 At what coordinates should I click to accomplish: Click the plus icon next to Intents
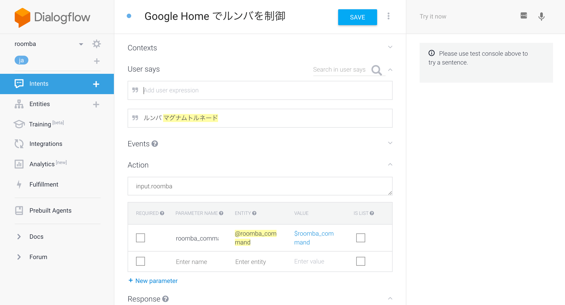(x=96, y=84)
